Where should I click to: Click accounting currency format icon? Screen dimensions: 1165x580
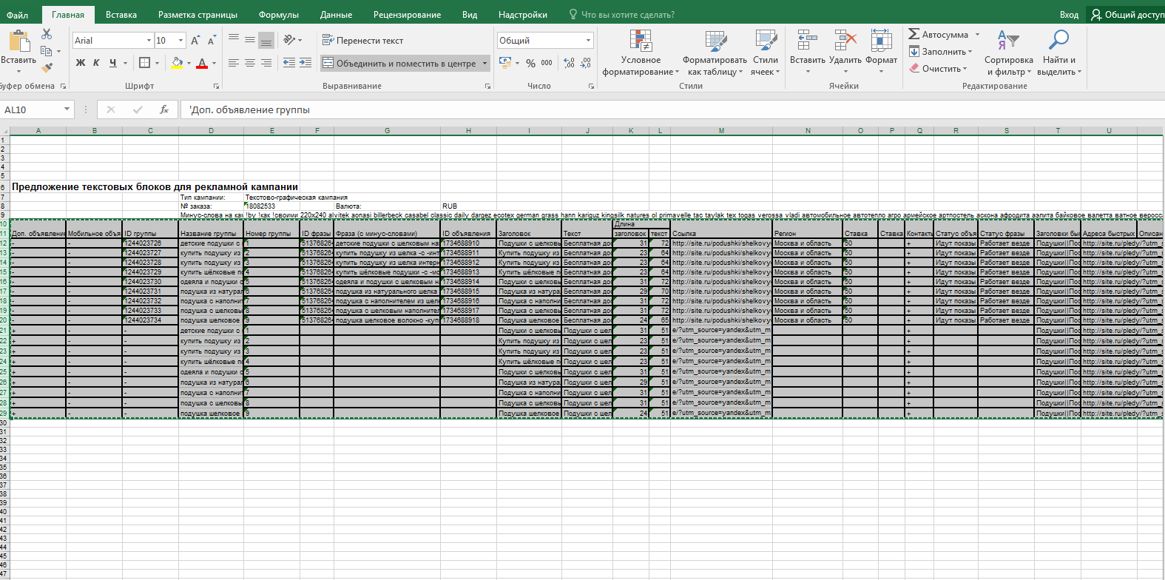pos(506,63)
